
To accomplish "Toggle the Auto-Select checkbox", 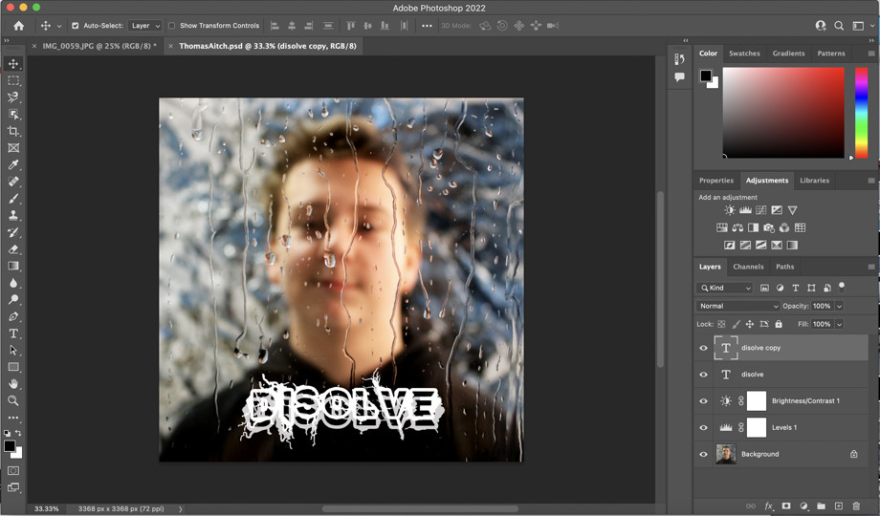I will pos(76,26).
